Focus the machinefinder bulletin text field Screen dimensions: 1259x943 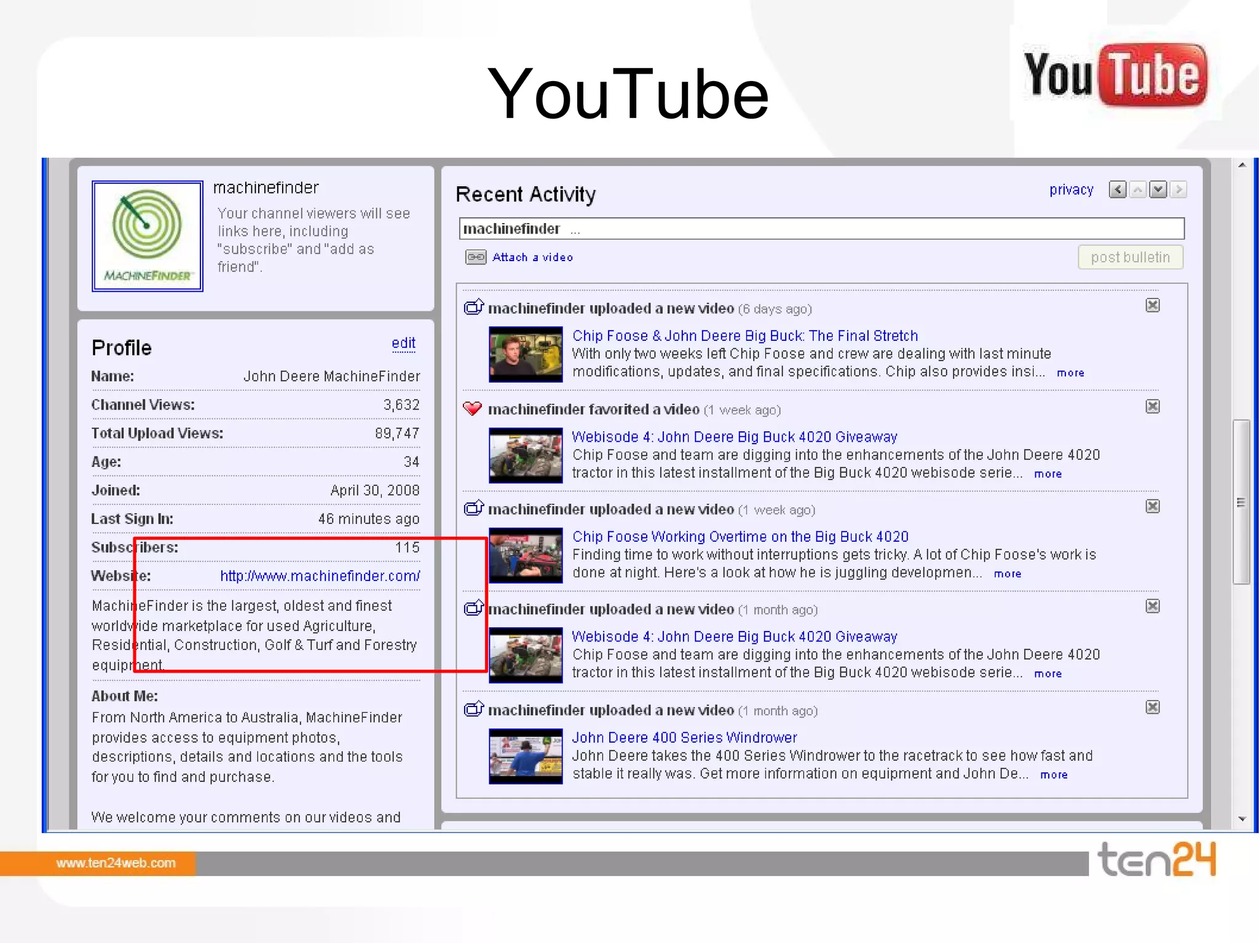tap(821, 229)
